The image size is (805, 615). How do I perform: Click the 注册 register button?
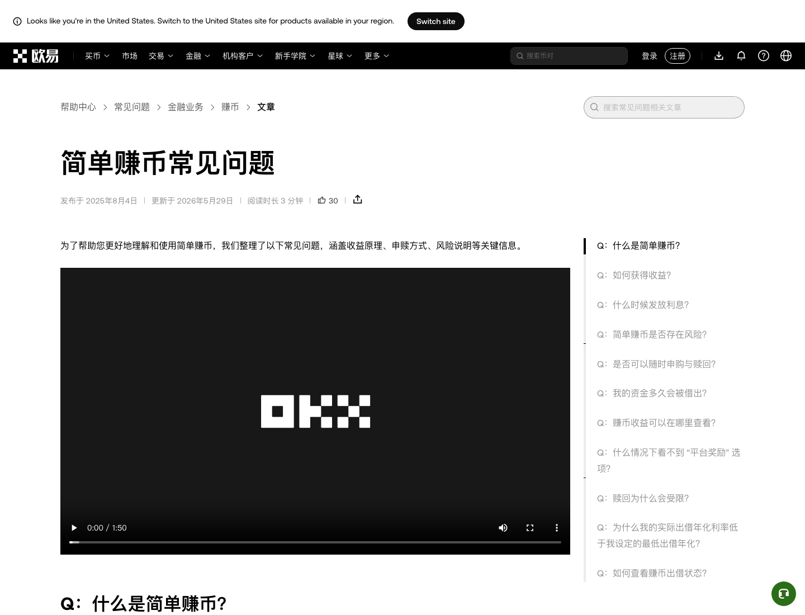[x=678, y=56]
